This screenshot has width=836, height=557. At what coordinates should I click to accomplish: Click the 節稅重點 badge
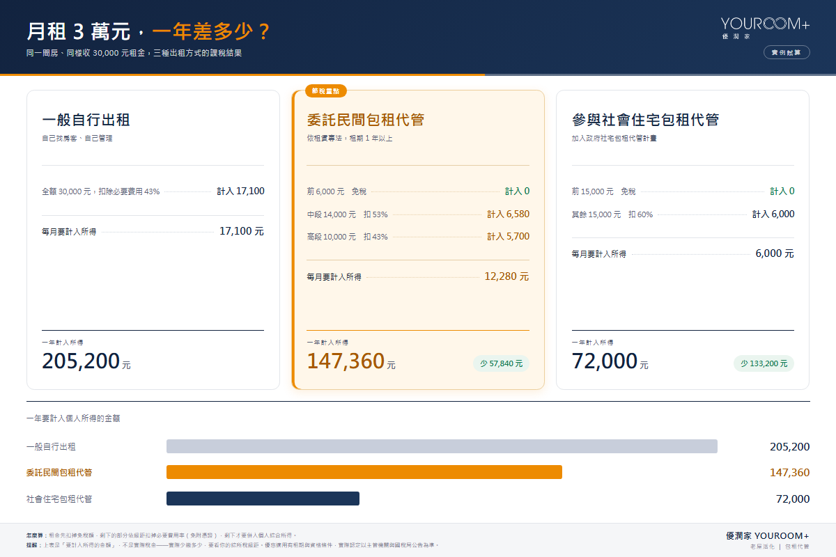[326, 91]
